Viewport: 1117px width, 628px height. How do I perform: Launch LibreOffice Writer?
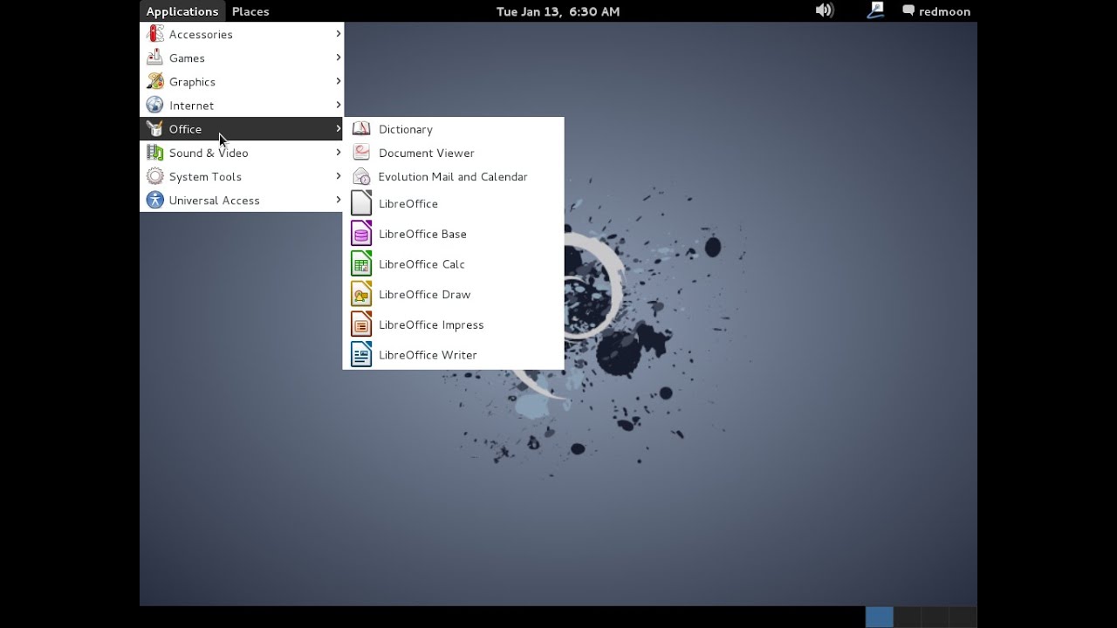[454, 354]
